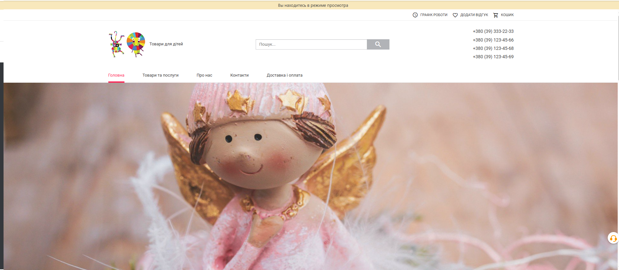Open the КОШИК text link

coord(507,15)
